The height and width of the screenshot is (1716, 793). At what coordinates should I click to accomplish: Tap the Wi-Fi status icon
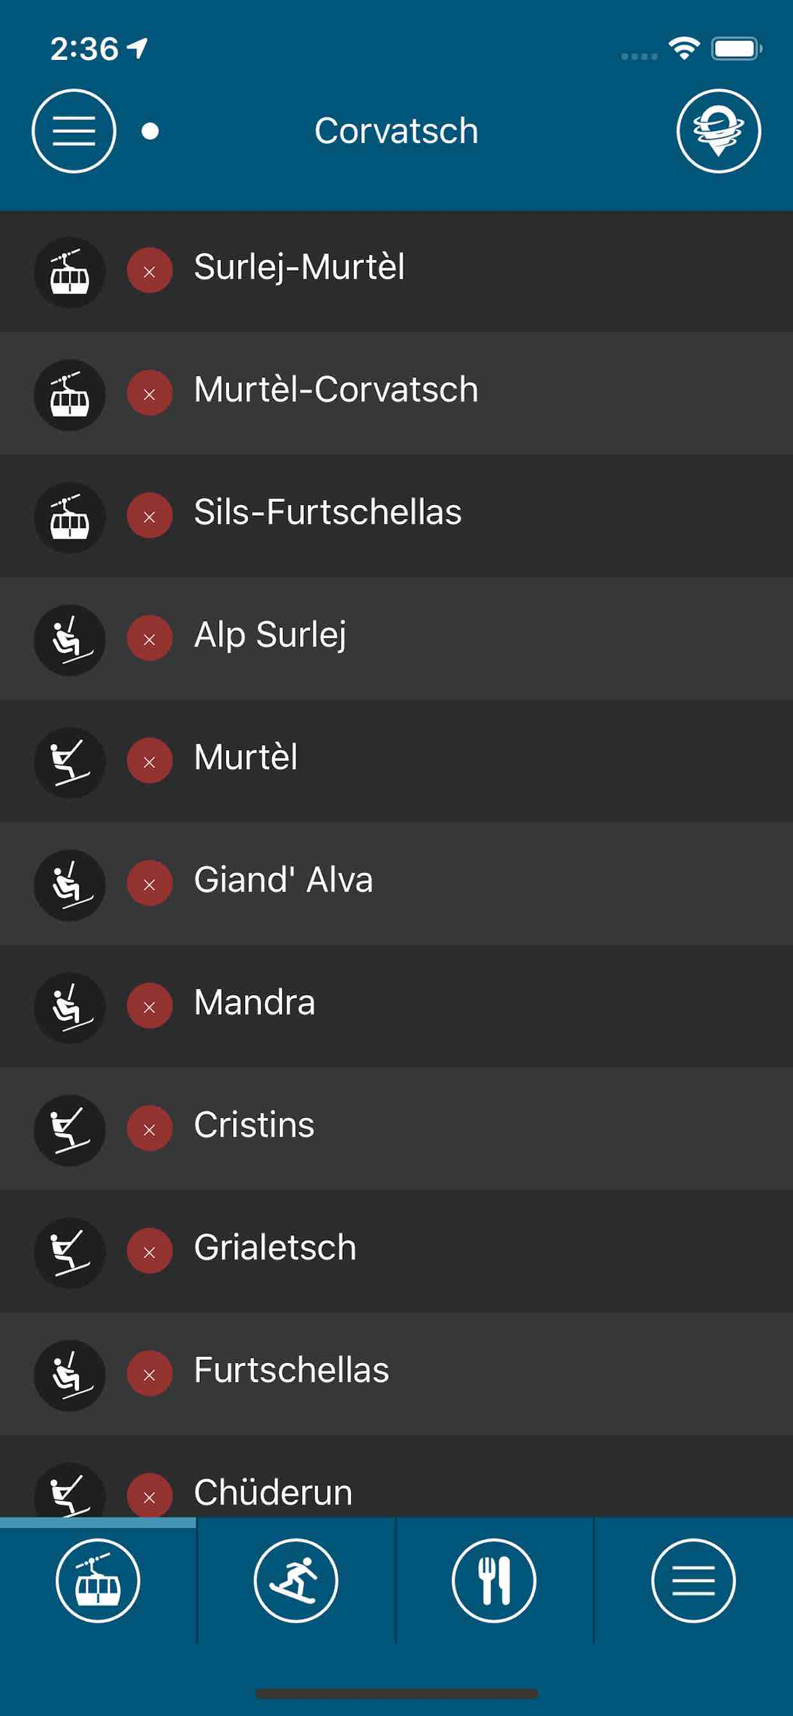[x=684, y=49]
